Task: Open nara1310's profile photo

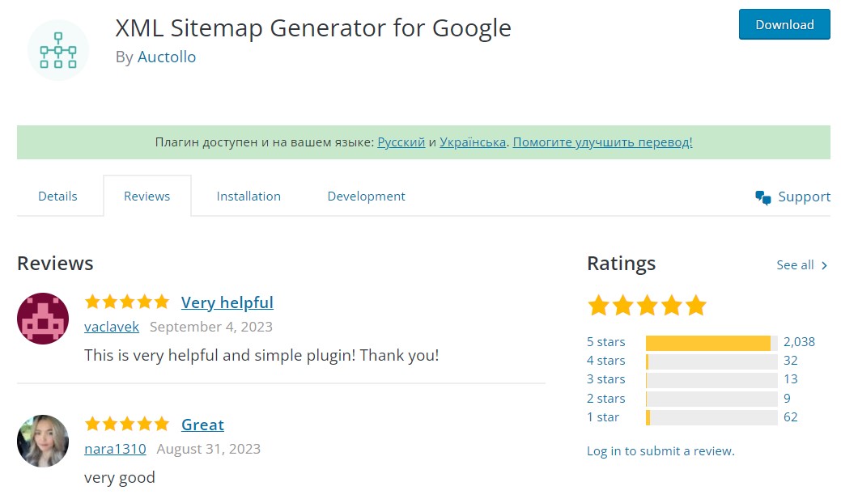Action: point(43,440)
